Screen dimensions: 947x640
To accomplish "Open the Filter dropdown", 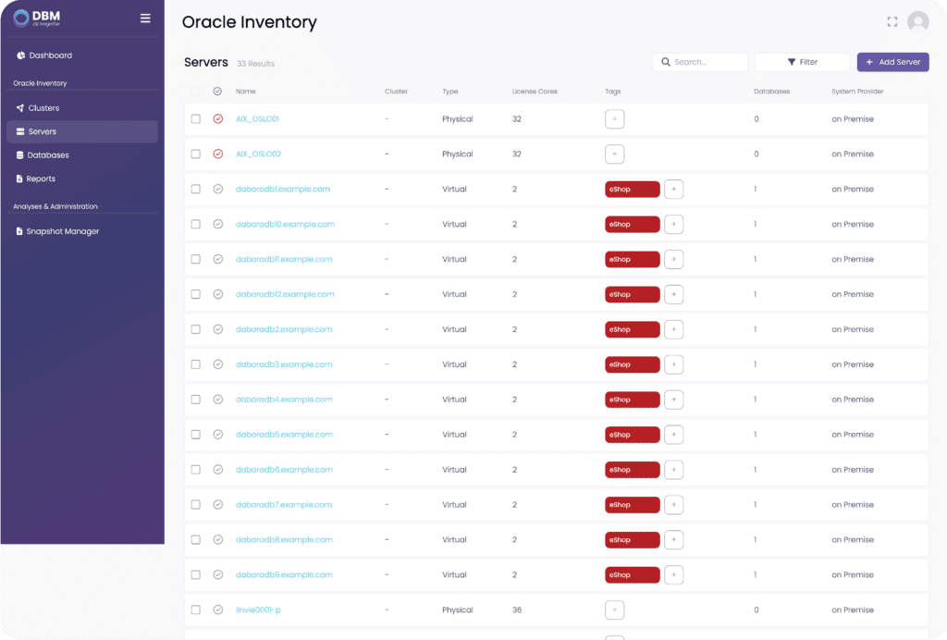I will point(802,62).
